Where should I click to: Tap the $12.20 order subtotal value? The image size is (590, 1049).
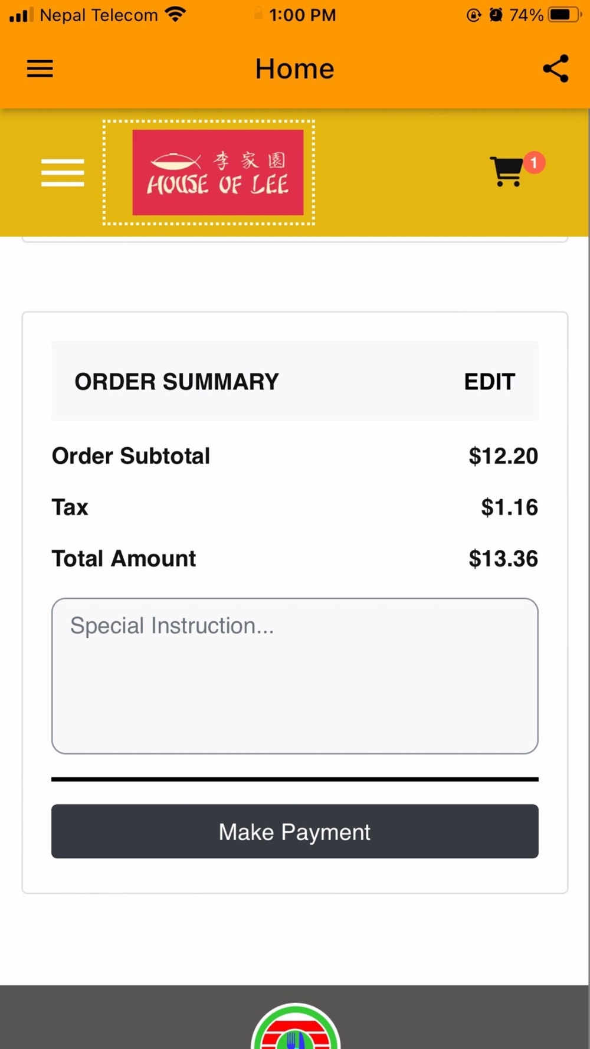[x=503, y=456]
